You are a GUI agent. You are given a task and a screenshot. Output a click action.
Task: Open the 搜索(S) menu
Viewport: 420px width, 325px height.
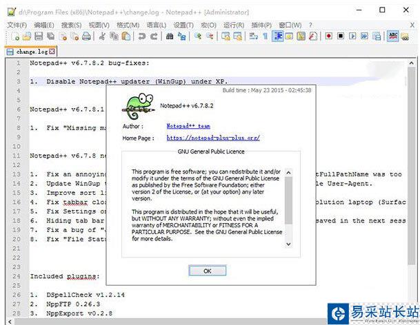tap(71, 25)
